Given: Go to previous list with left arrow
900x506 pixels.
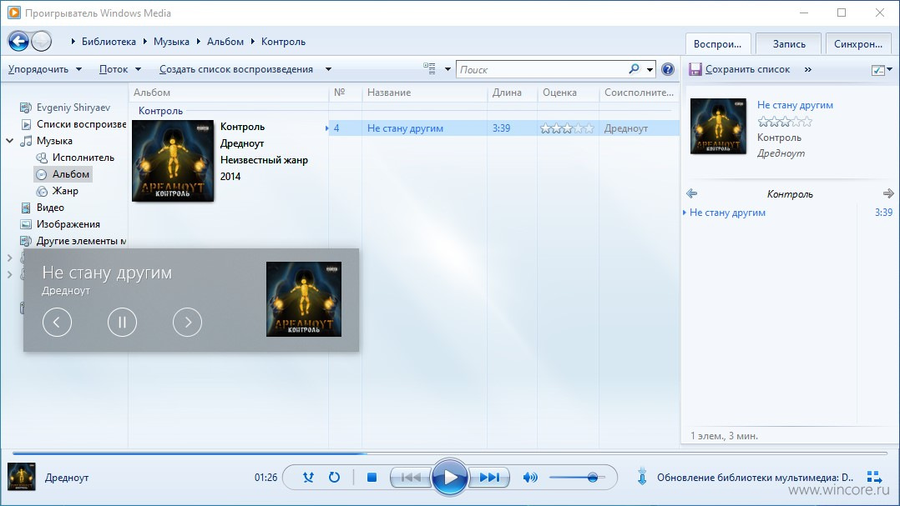Looking at the screenshot, I should tap(691, 193).
